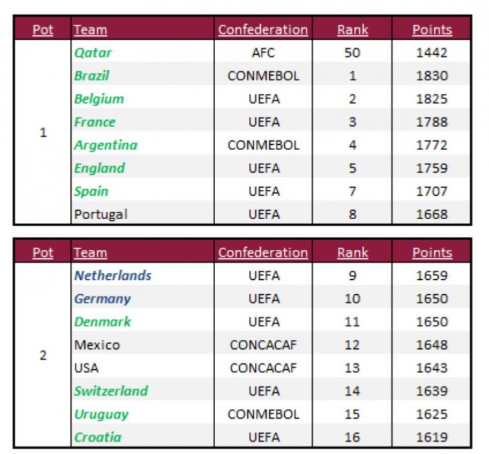Screen dimensions: 489x454
Task: Click Confederation header in the first table
Action: pos(263,30)
